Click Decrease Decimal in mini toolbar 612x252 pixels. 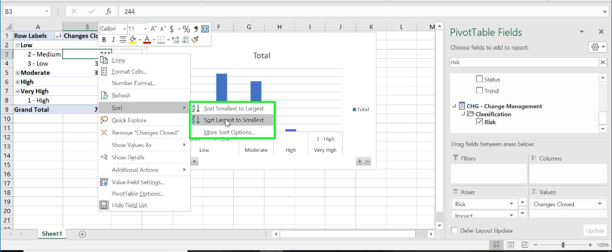[x=185, y=39]
